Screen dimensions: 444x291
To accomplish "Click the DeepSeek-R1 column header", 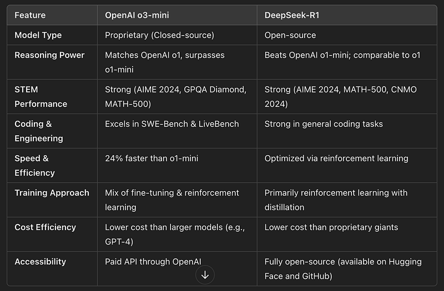I will pos(292,16).
